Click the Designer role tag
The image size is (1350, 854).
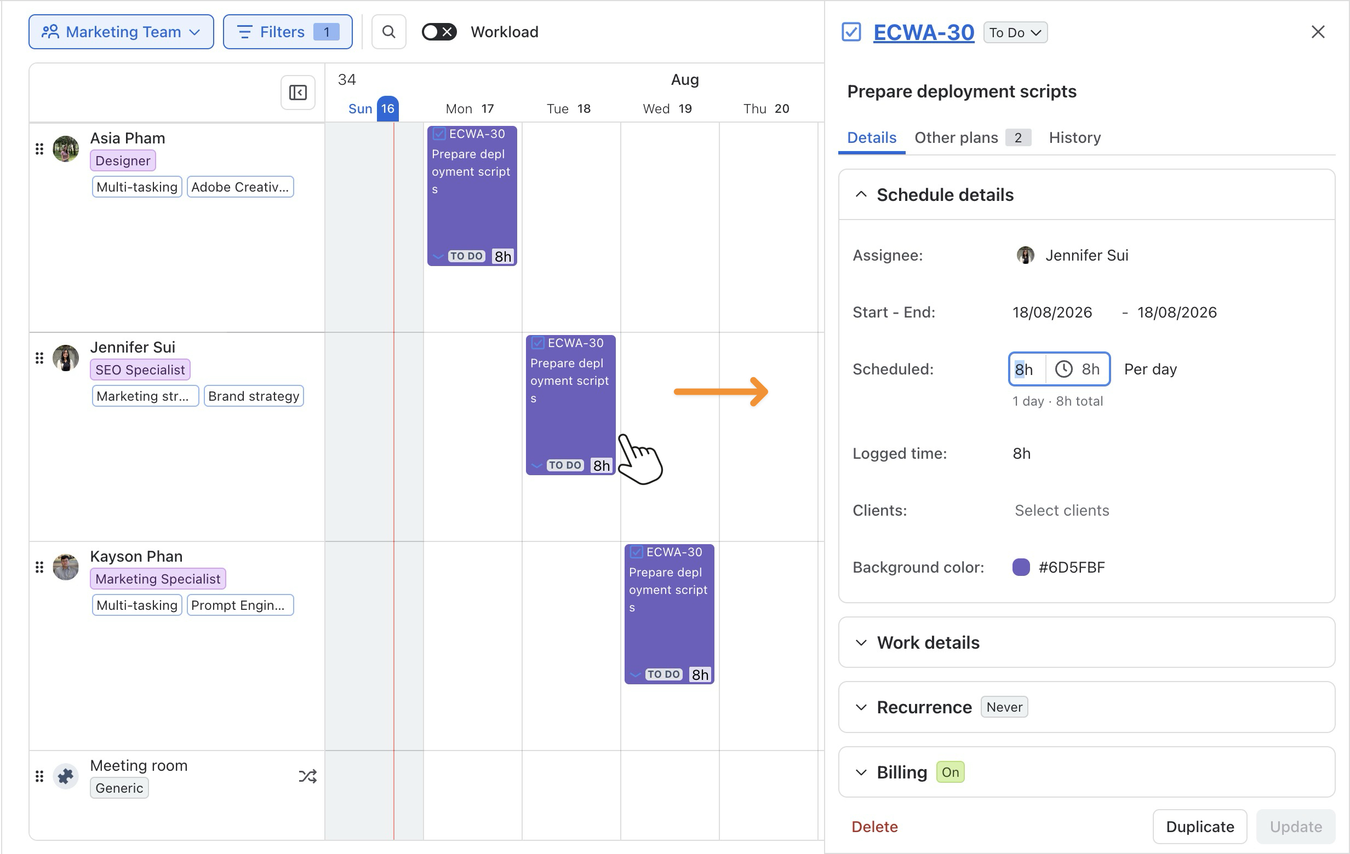click(123, 161)
